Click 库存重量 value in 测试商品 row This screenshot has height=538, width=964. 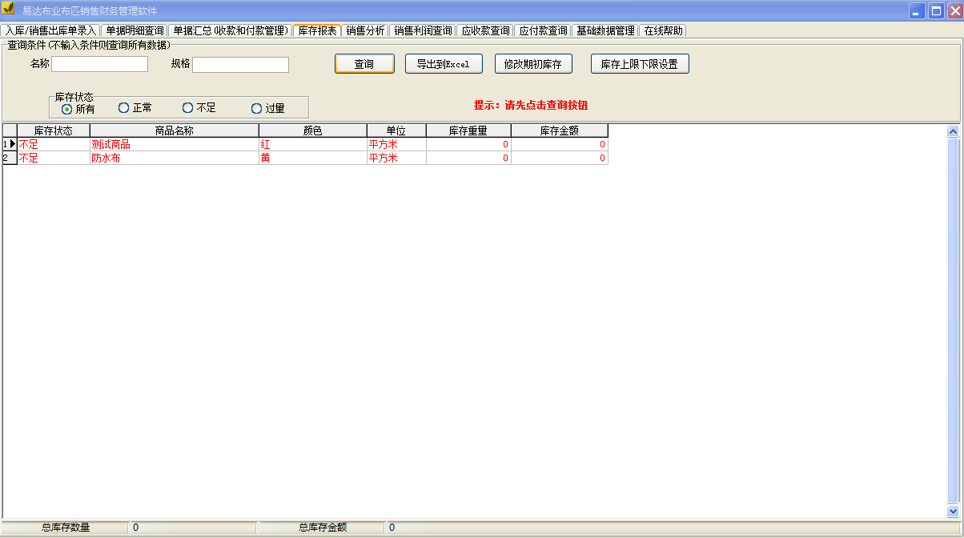468,145
